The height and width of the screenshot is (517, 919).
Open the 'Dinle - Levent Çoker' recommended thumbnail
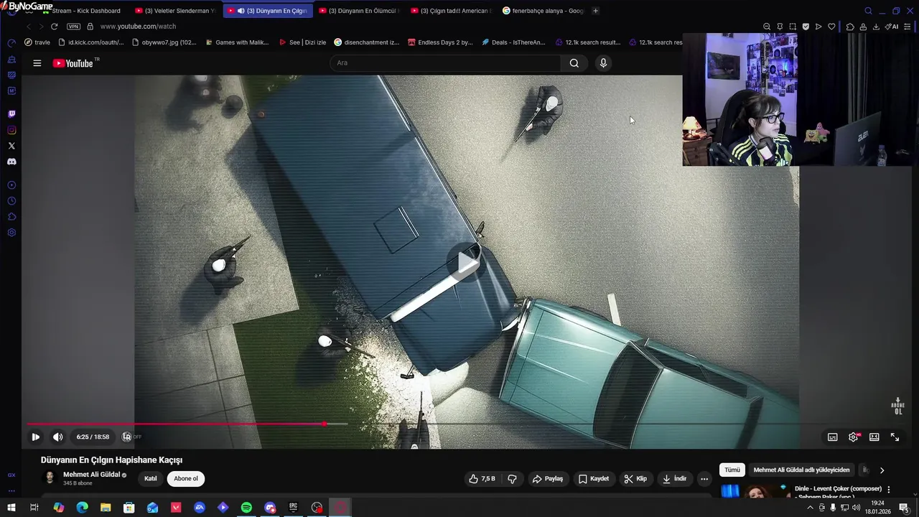[x=755, y=491]
